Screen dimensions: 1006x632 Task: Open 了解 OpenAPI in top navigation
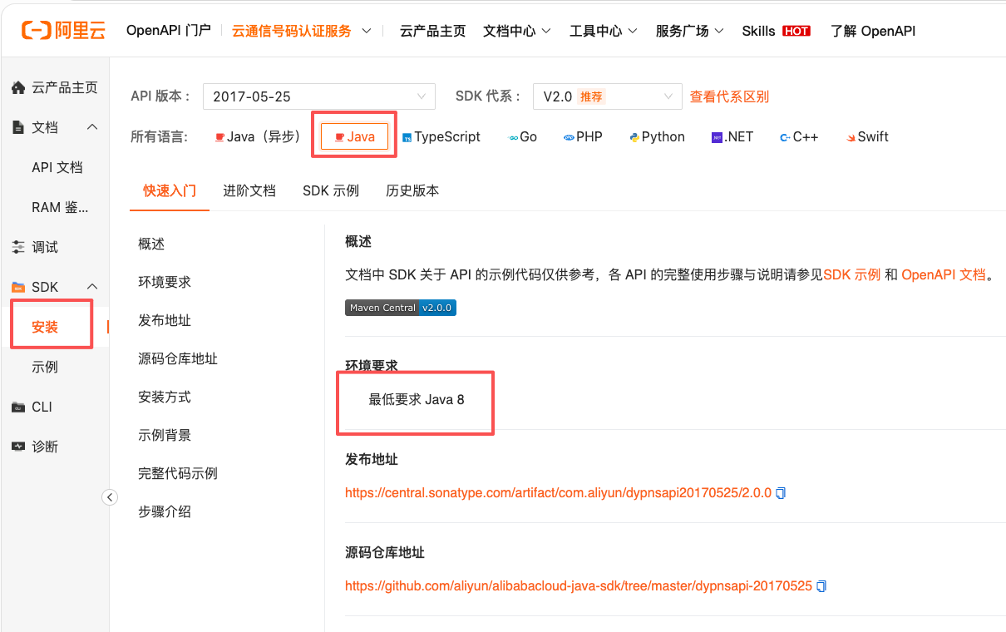tap(873, 31)
